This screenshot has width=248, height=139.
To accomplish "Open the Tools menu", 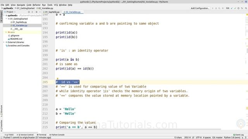I will (50, 5).
